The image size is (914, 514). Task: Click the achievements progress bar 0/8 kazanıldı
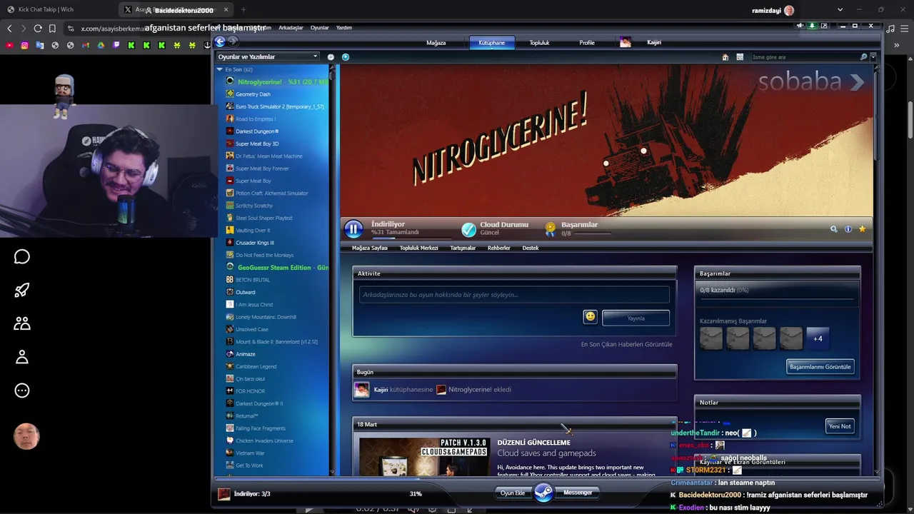pos(777,300)
